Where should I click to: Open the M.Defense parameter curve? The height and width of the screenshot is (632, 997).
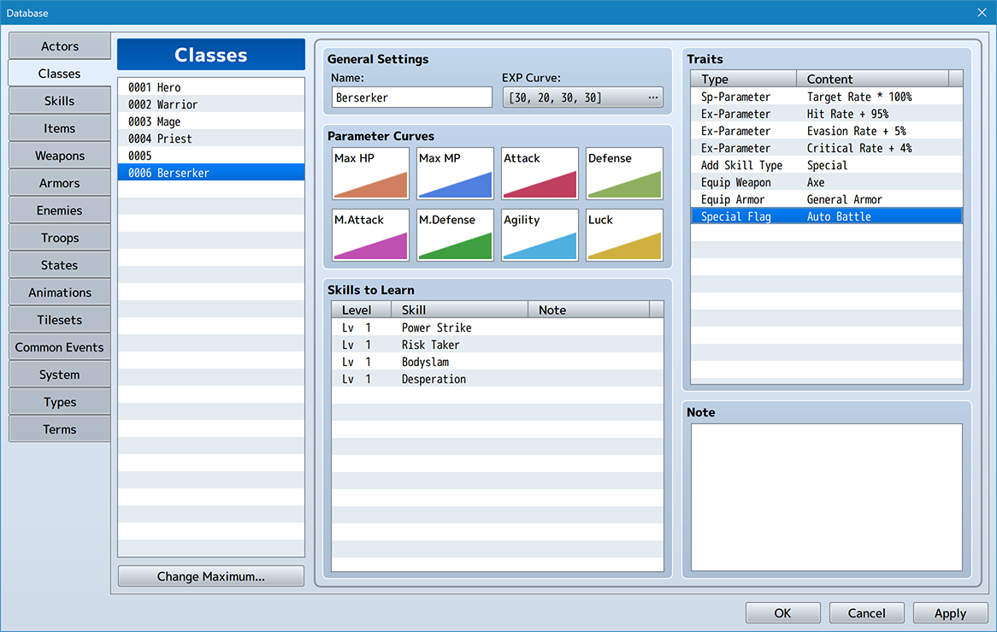point(455,235)
